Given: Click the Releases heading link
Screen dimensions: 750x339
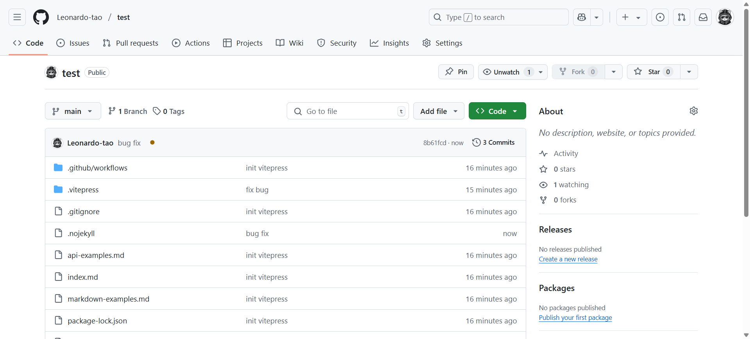Looking at the screenshot, I should 555,229.
